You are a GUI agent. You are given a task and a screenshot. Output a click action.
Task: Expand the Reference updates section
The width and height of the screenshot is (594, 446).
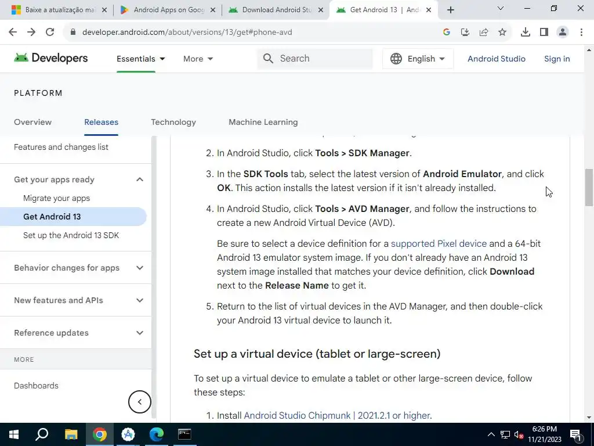pos(140,333)
